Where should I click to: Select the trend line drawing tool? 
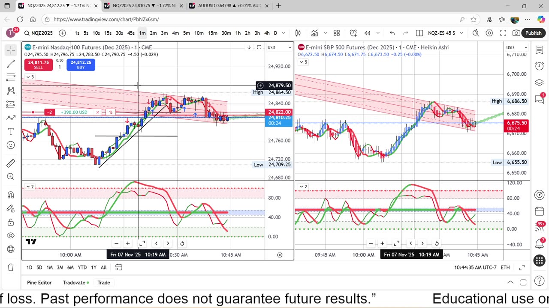coord(11,64)
